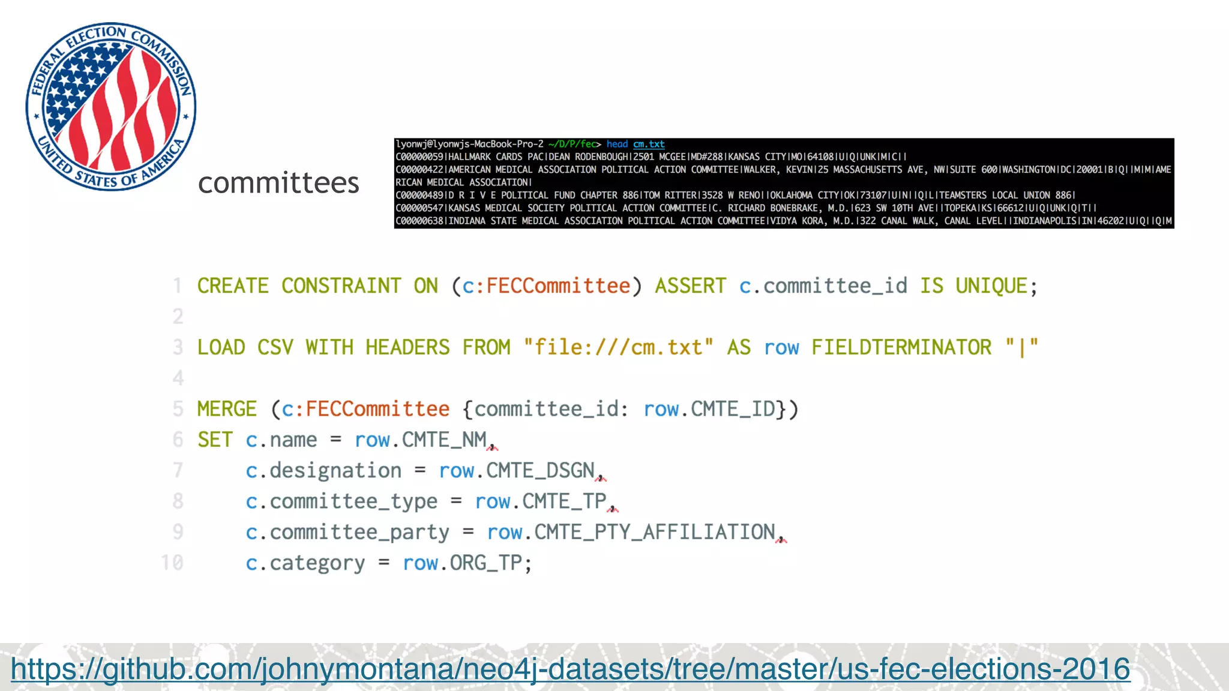The image size is (1229, 691).
Task: Click the 'c.category = row.ORG_TP' line
Action: point(389,563)
